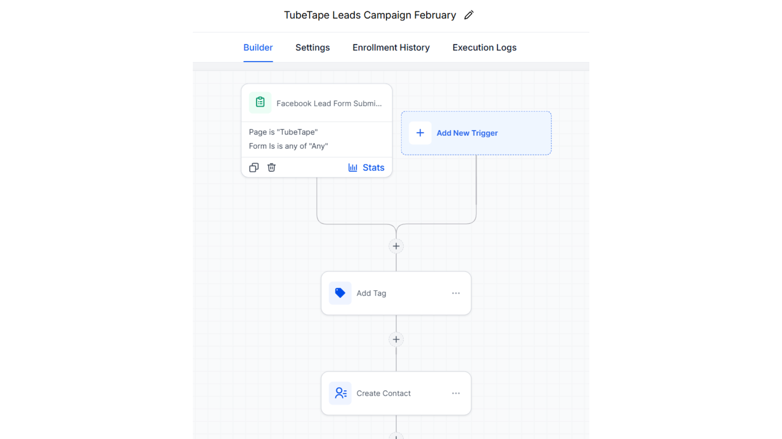
Task: Open the Add Tag options menu
Action: pyautogui.click(x=456, y=293)
